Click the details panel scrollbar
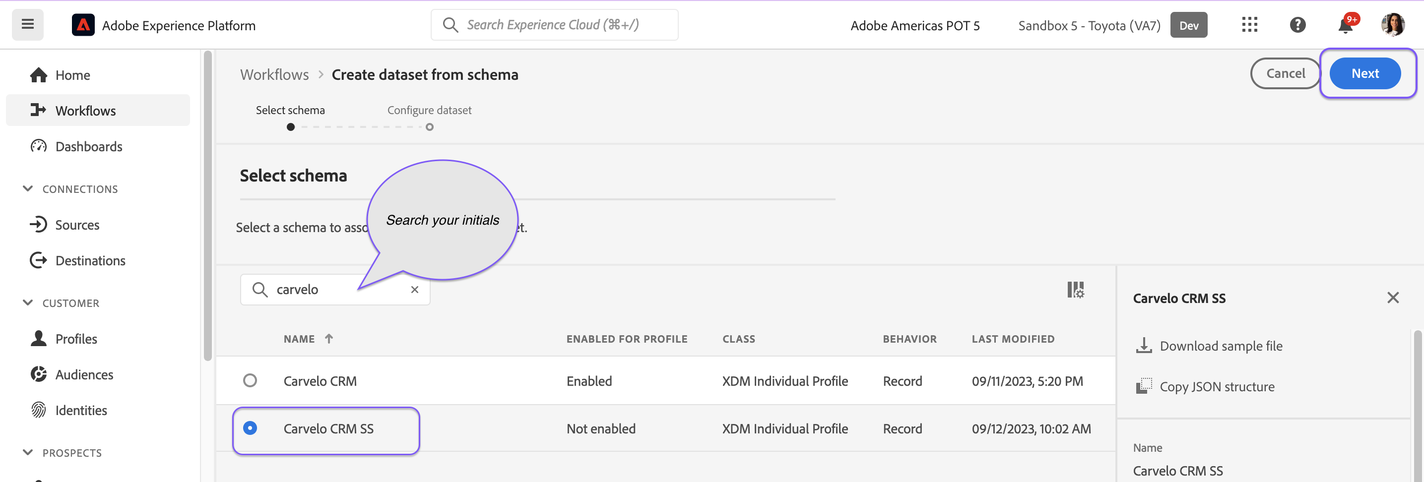Viewport: 1424px width, 482px height. [x=1418, y=406]
